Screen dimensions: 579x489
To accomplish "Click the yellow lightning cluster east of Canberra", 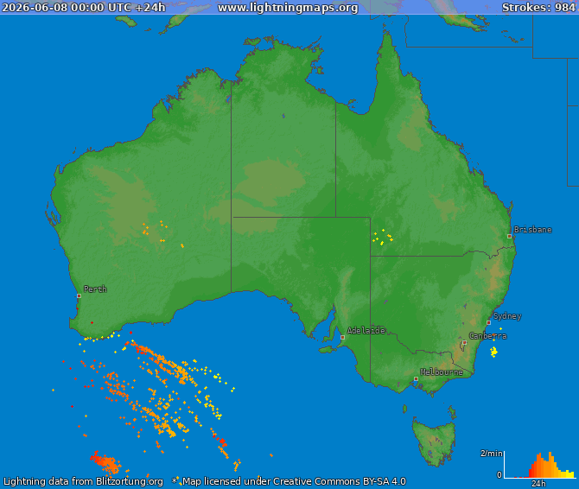I will (493, 352).
